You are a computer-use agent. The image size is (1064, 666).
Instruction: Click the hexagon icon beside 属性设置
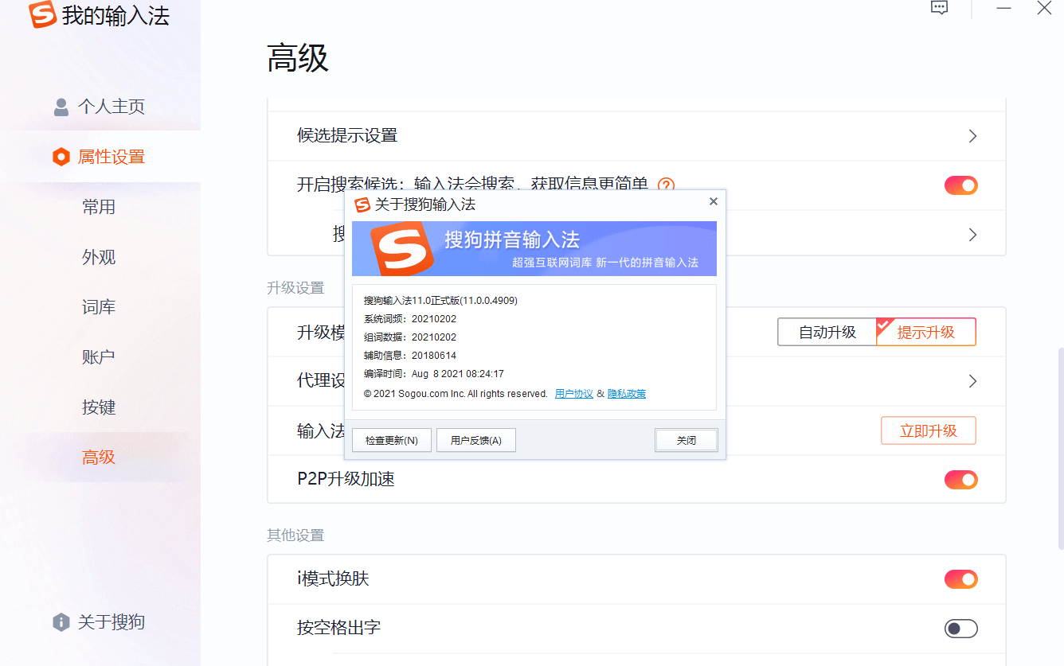pos(61,157)
